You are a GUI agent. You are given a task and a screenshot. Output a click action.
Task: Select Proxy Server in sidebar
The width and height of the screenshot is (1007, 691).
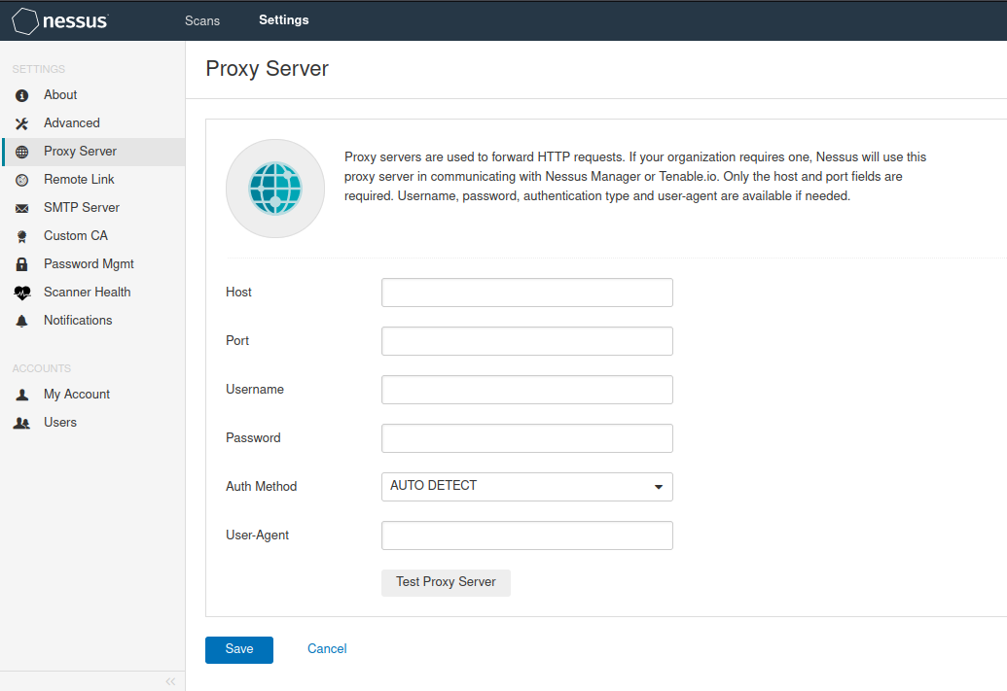93,152
